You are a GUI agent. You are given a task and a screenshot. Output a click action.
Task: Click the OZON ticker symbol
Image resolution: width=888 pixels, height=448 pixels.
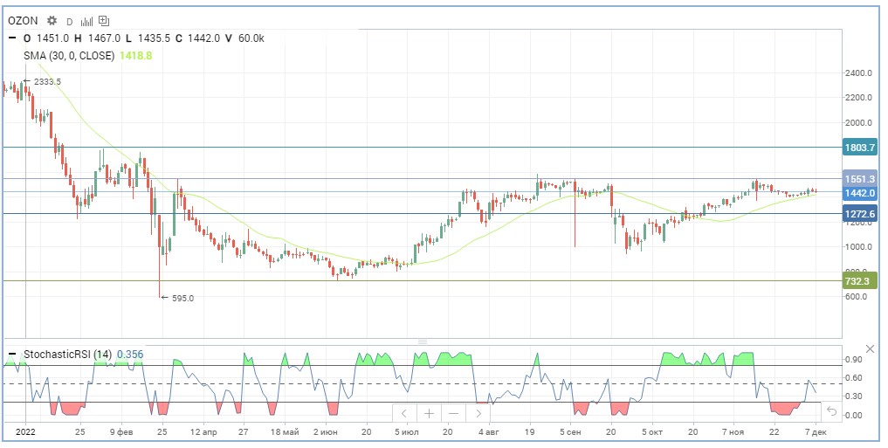click(24, 20)
